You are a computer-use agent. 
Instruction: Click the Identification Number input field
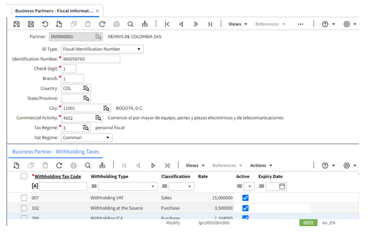[x=91, y=59]
